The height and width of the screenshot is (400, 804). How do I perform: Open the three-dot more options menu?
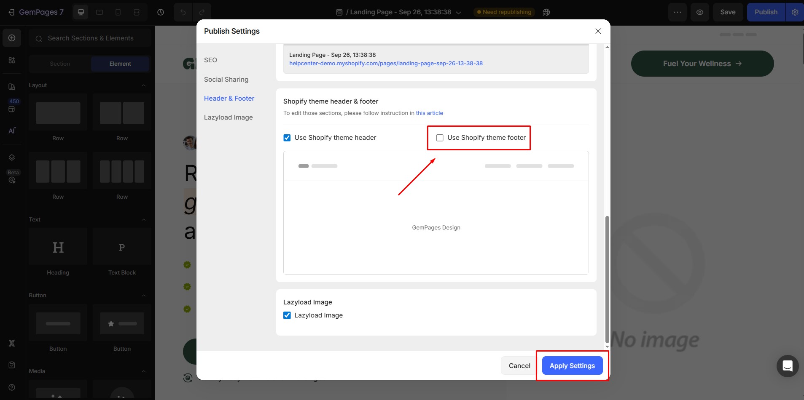(677, 12)
